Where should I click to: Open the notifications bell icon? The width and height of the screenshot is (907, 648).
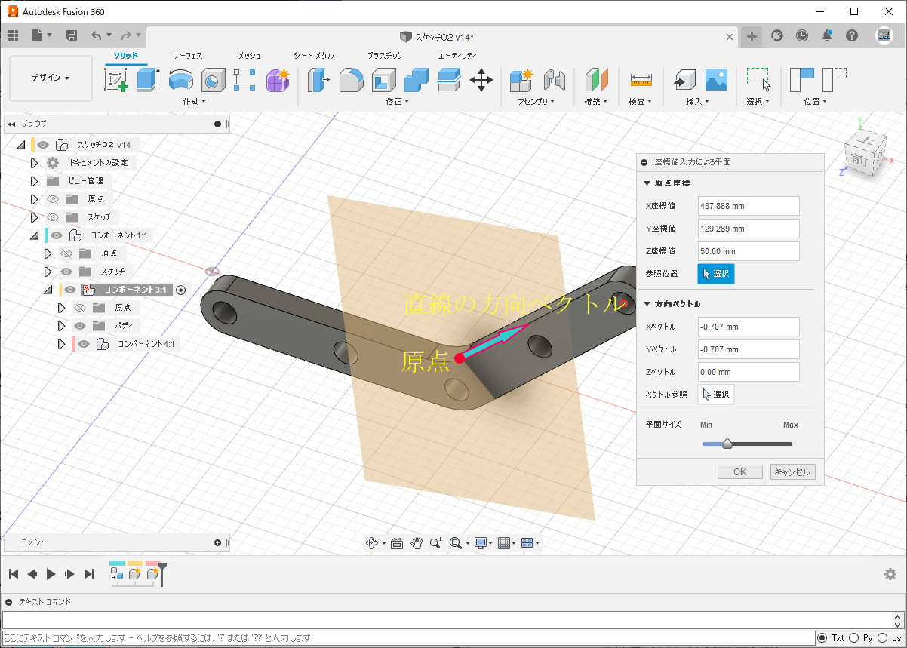click(x=827, y=35)
